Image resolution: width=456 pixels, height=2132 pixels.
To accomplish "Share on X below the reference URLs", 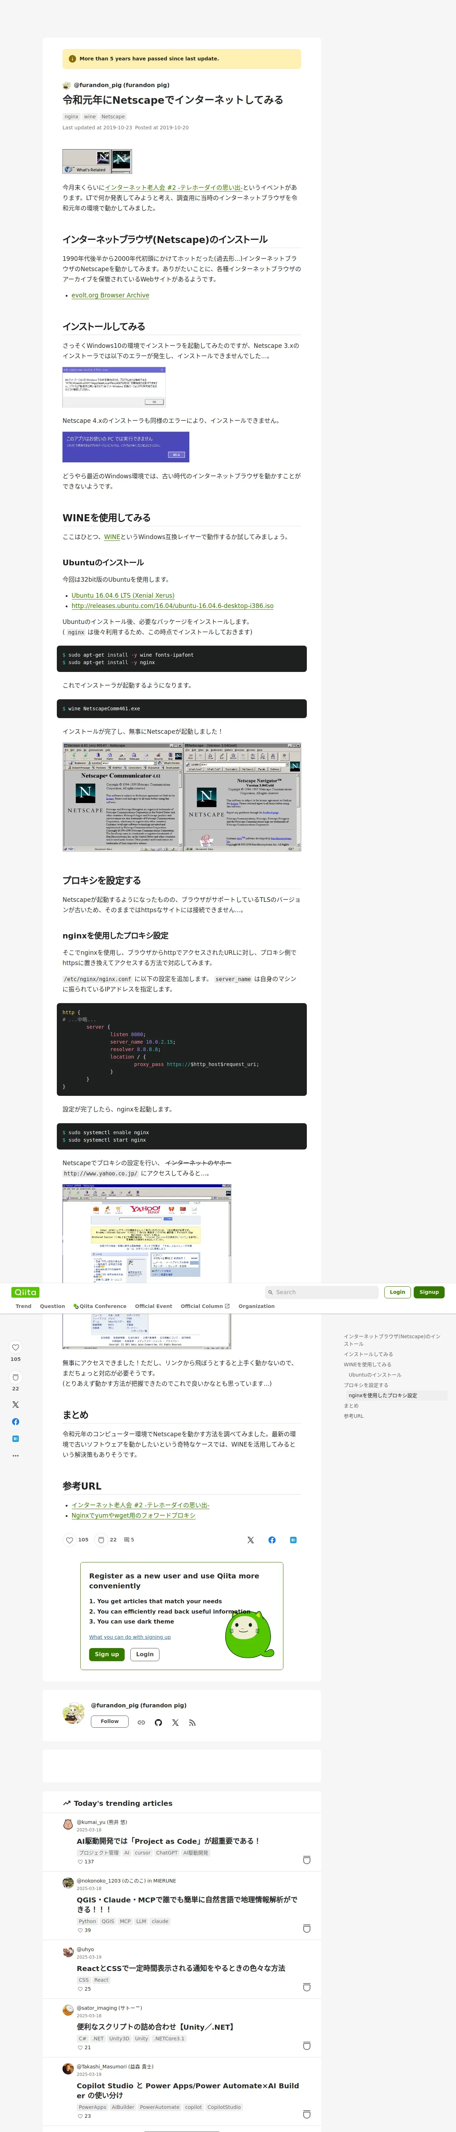I will [251, 1540].
